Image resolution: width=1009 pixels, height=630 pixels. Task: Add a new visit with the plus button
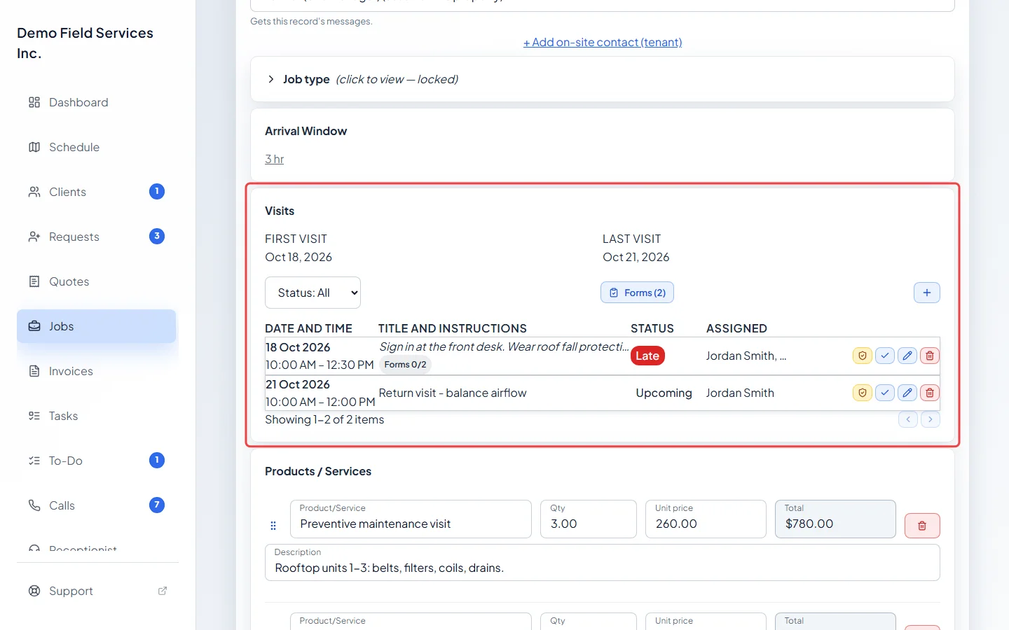tap(927, 293)
